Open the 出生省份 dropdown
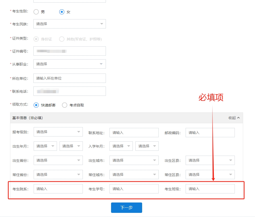255x217 pixels. click(58, 160)
